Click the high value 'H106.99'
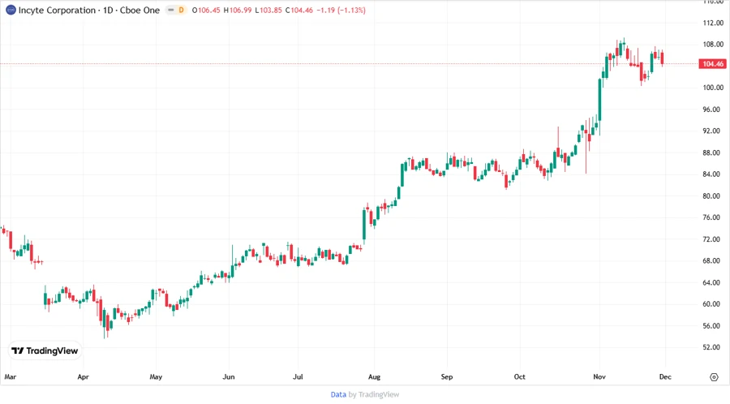 click(238, 10)
